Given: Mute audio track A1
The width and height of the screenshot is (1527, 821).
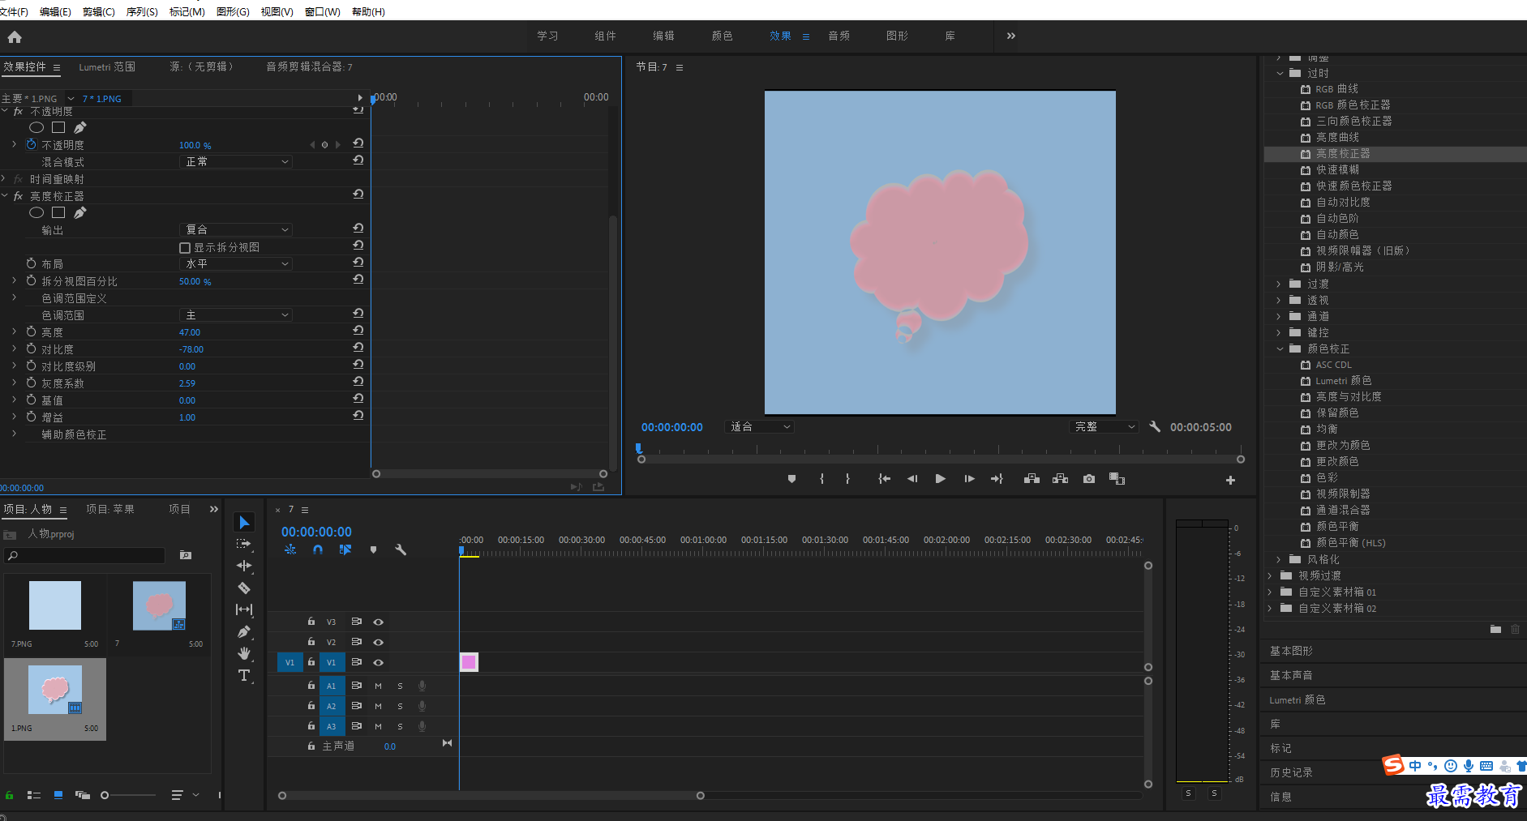Looking at the screenshot, I should (x=378, y=686).
